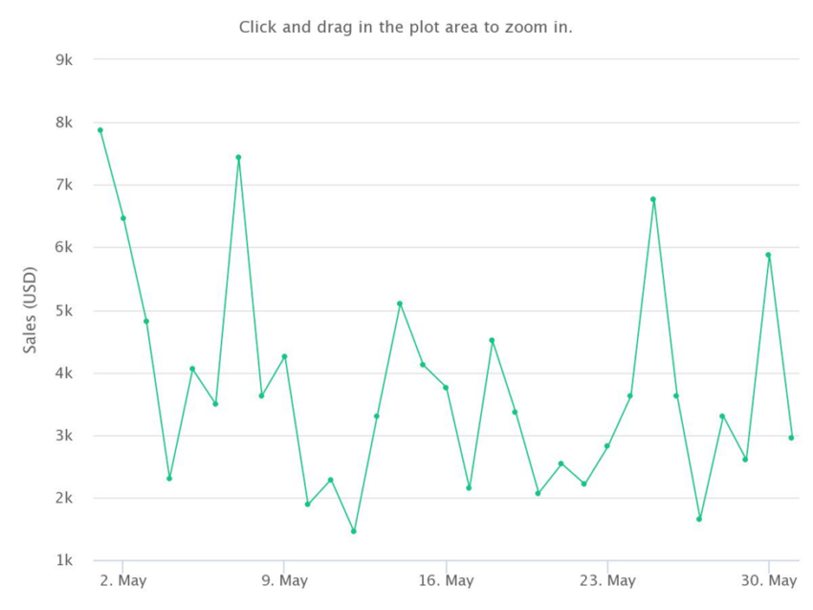Screen dimensions: 813x610
Task: Click the 5k y-axis label
Action: (x=64, y=311)
